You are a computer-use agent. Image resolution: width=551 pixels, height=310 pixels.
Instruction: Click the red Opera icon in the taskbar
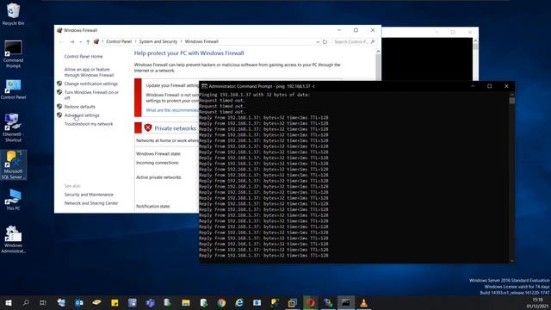(310, 302)
